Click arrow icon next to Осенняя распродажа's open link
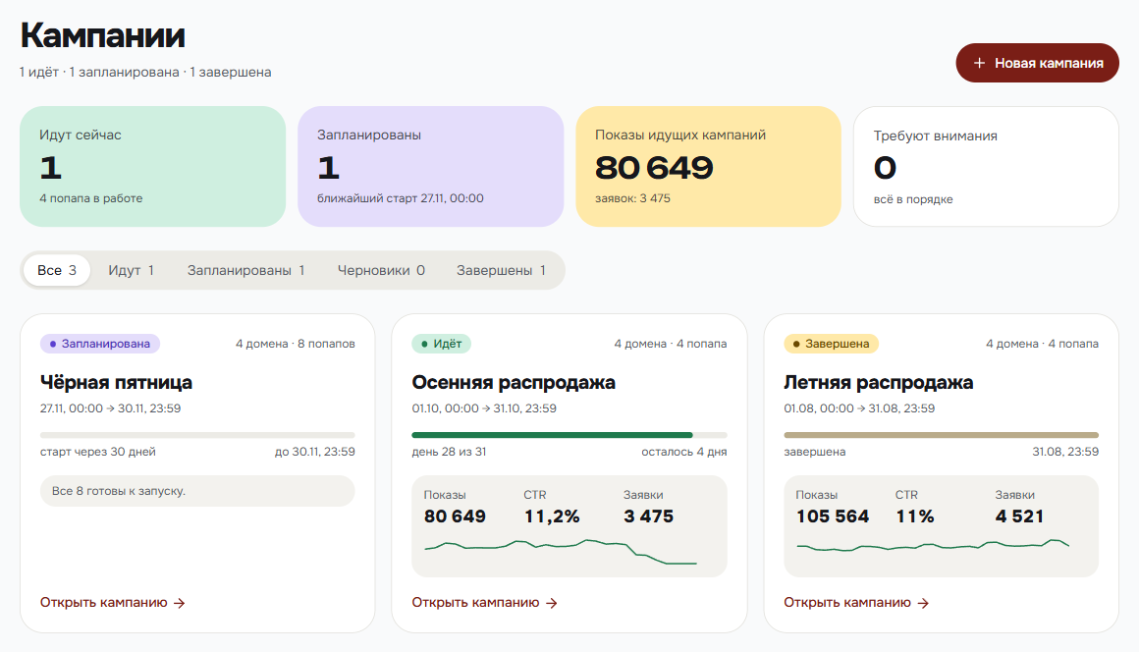The width and height of the screenshot is (1139, 652). coord(552,603)
